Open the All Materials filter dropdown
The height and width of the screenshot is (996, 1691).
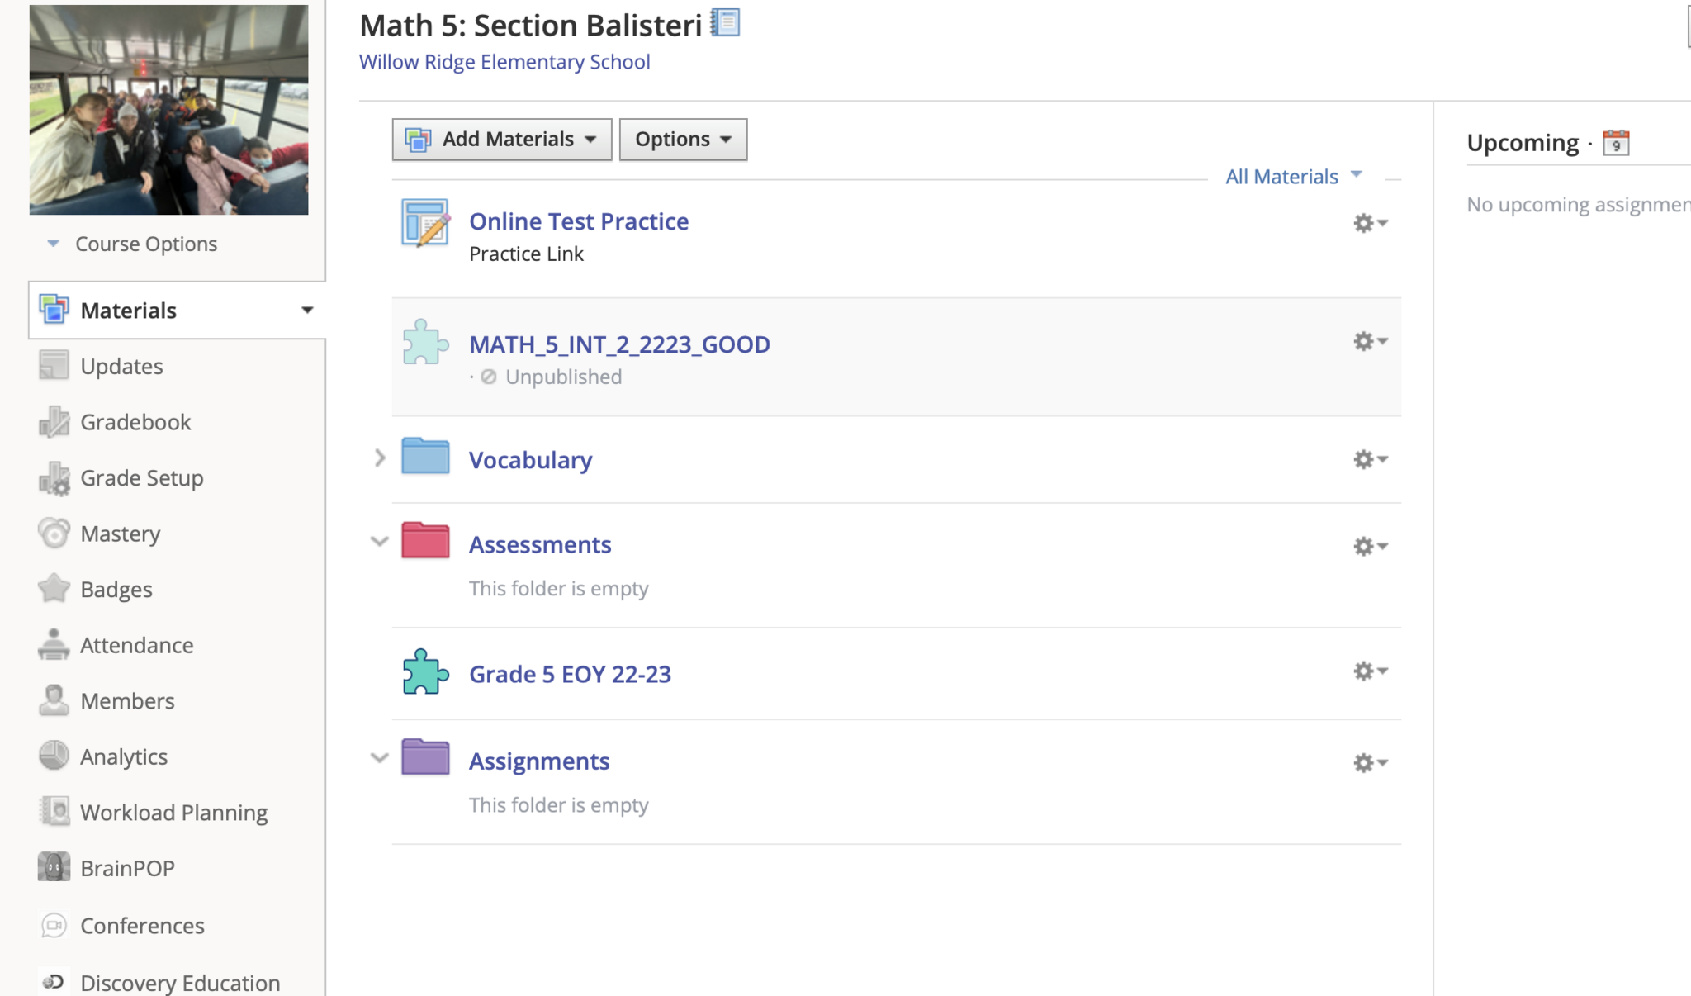click(1293, 176)
